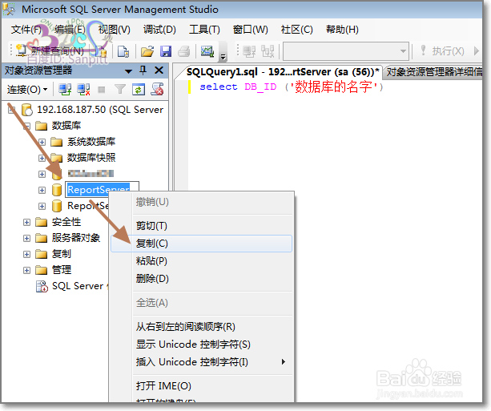The width and height of the screenshot is (491, 411).
Task: Click the ReportServer rename text field
Action: tap(102, 190)
